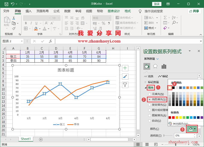Click the 操作说明搜索 search box
Screen dimensions: 204x147
click(154, 11)
